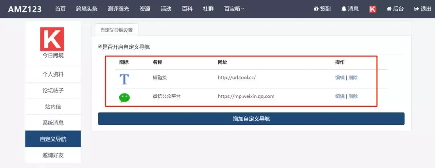Click the https://mp.weixin.qq.com address text
The height and width of the screenshot is (168, 435).
click(246, 96)
